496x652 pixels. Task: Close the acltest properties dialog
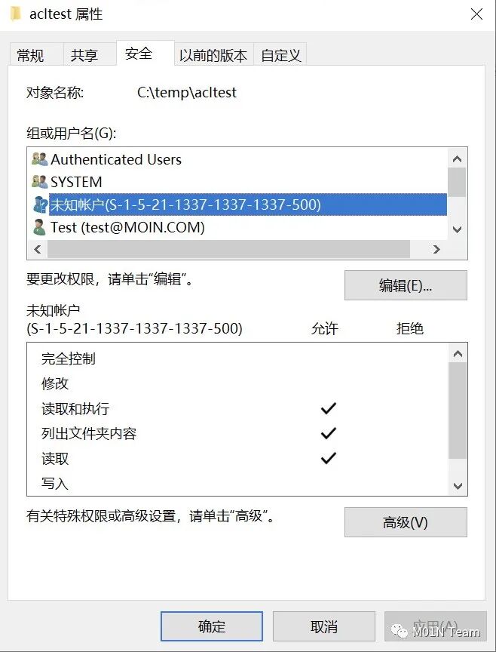click(476, 14)
